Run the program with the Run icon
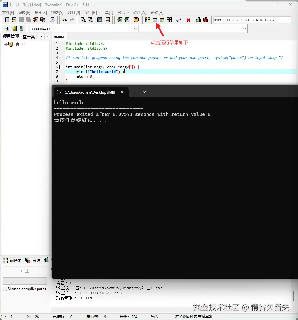Screen dimensions: 298x320 coord(155,20)
